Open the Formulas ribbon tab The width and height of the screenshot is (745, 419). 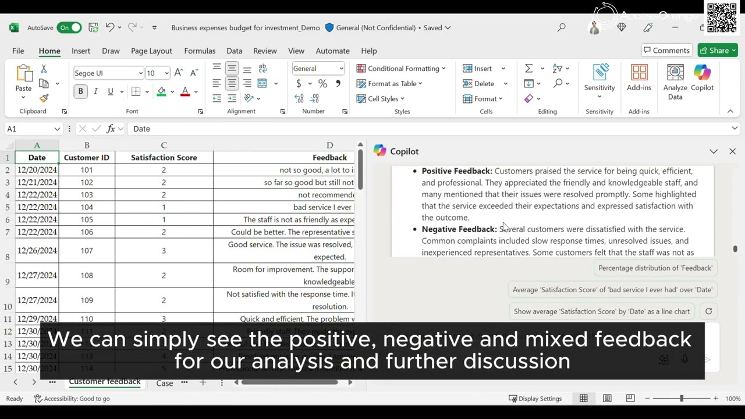pos(200,51)
